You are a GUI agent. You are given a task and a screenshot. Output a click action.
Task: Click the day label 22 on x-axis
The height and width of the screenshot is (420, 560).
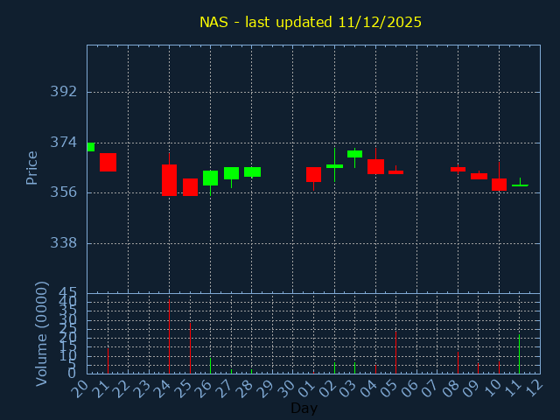[x=121, y=388]
